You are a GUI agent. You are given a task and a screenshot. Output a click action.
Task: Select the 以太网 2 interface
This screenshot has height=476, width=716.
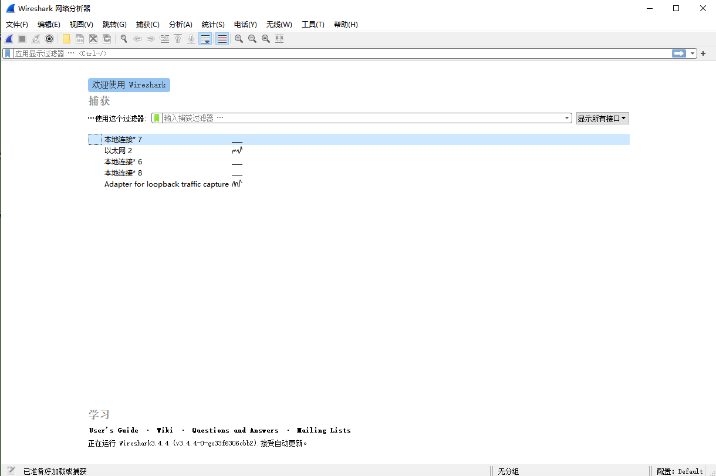point(118,151)
